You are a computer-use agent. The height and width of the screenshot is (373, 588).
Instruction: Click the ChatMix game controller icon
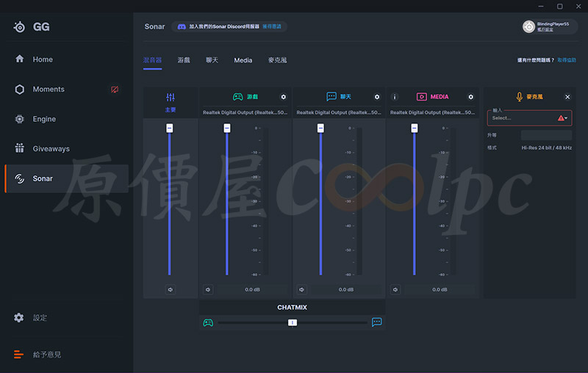(208, 322)
